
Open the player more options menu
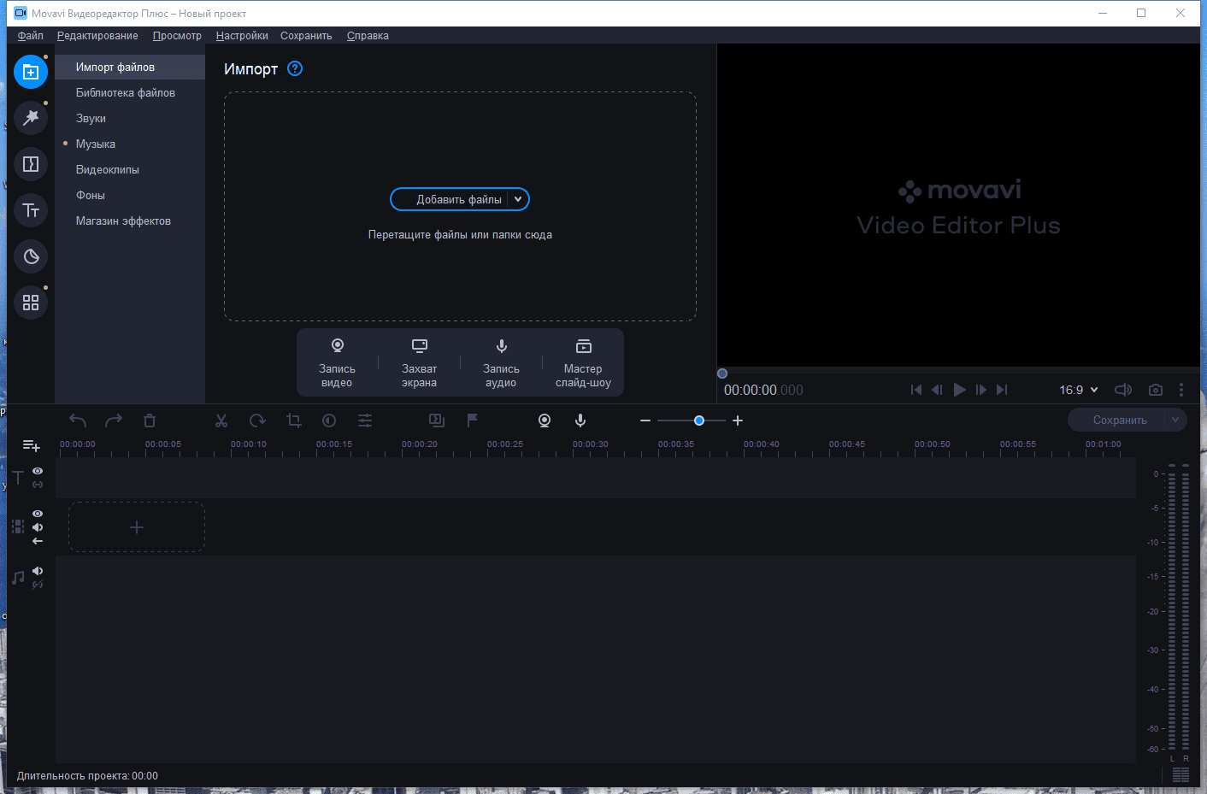(x=1181, y=390)
